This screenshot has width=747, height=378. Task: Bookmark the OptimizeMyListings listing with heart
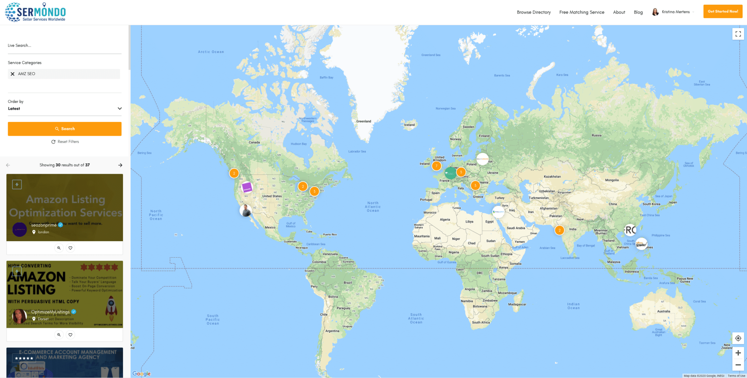70,335
